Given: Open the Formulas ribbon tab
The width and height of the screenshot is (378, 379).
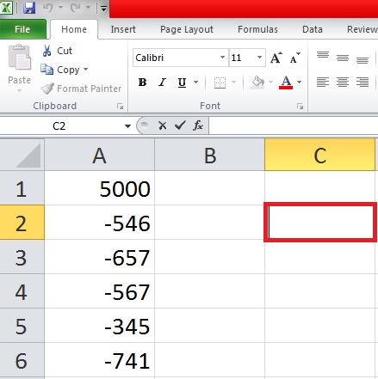Looking at the screenshot, I should pos(257,29).
